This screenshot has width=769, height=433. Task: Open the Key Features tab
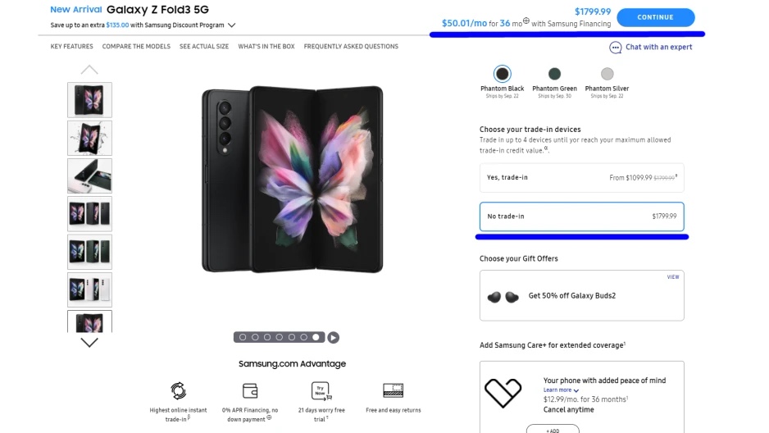coord(72,47)
